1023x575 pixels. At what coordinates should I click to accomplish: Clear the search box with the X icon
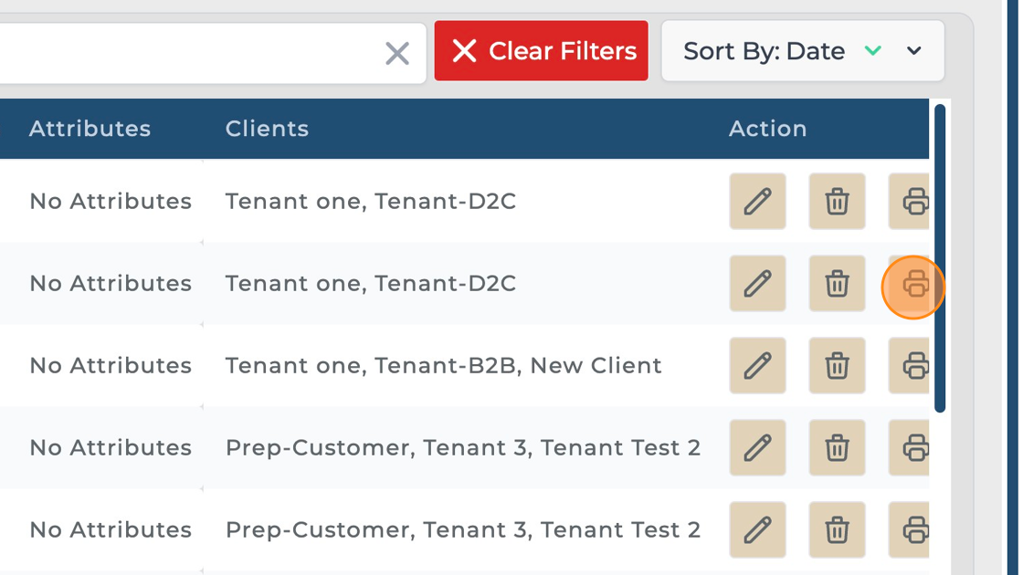click(x=397, y=53)
